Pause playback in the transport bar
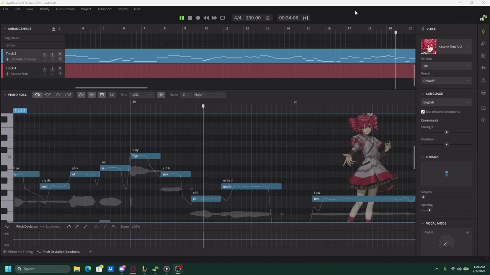 (181, 18)
